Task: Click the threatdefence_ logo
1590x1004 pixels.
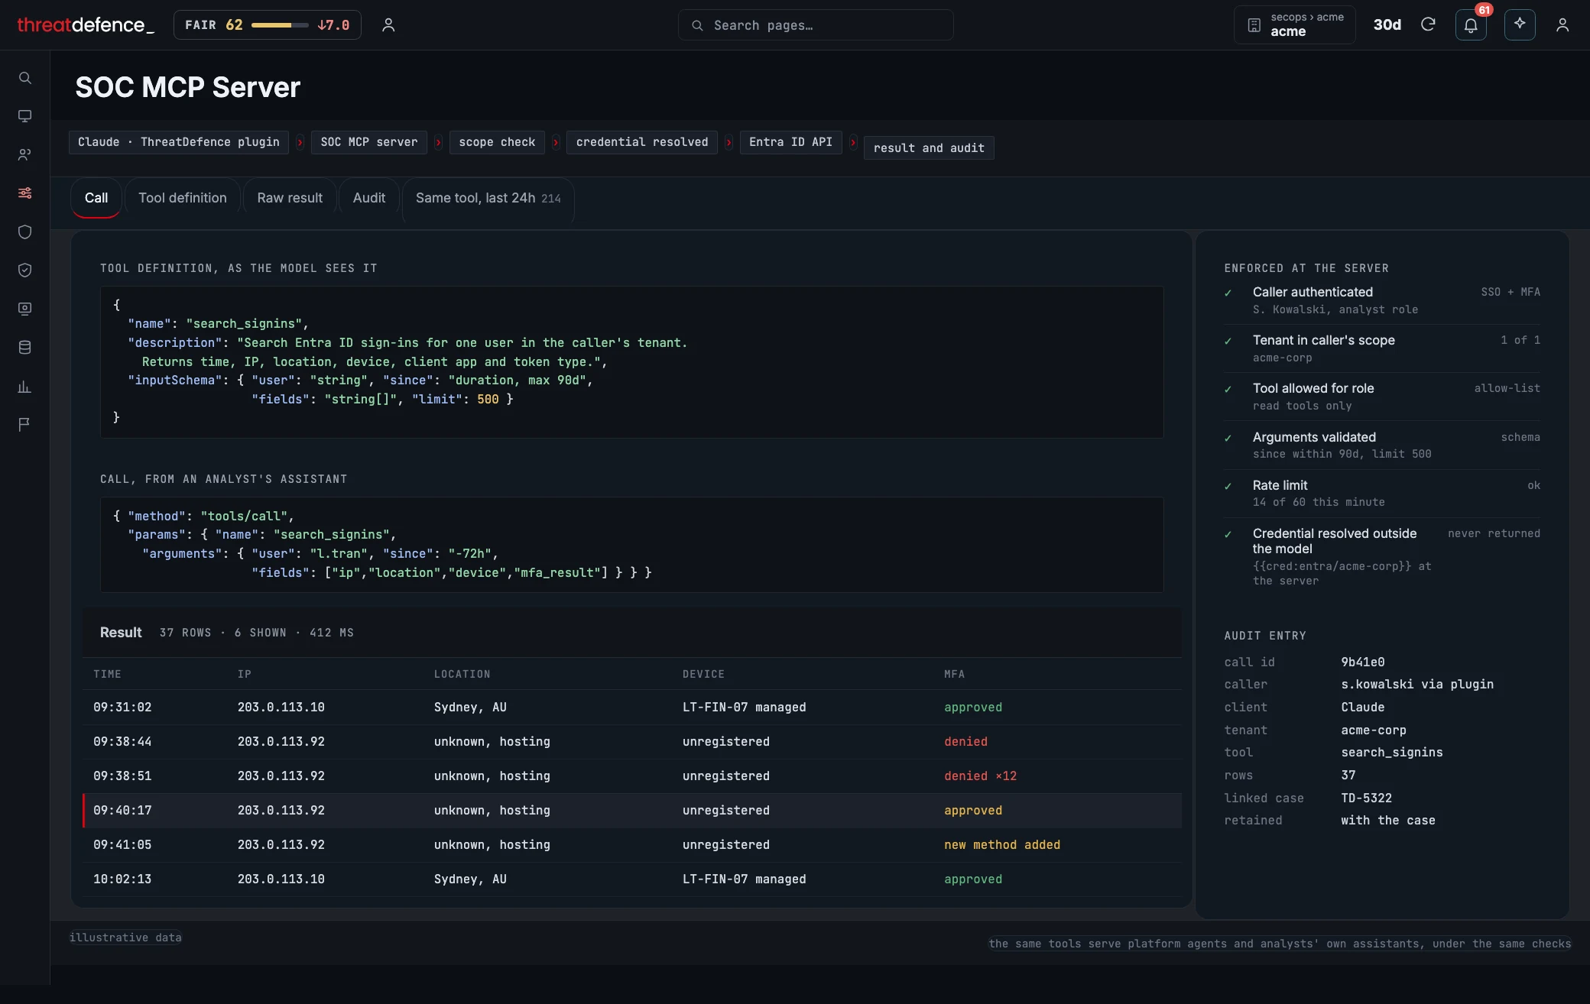Action: [x=86, y=25]
